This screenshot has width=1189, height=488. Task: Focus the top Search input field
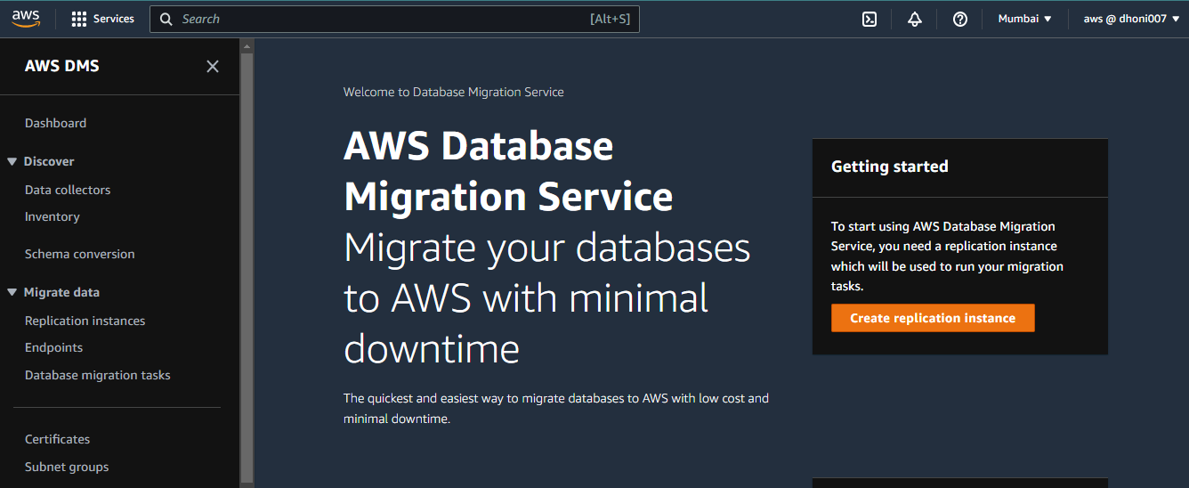point(394,19)
